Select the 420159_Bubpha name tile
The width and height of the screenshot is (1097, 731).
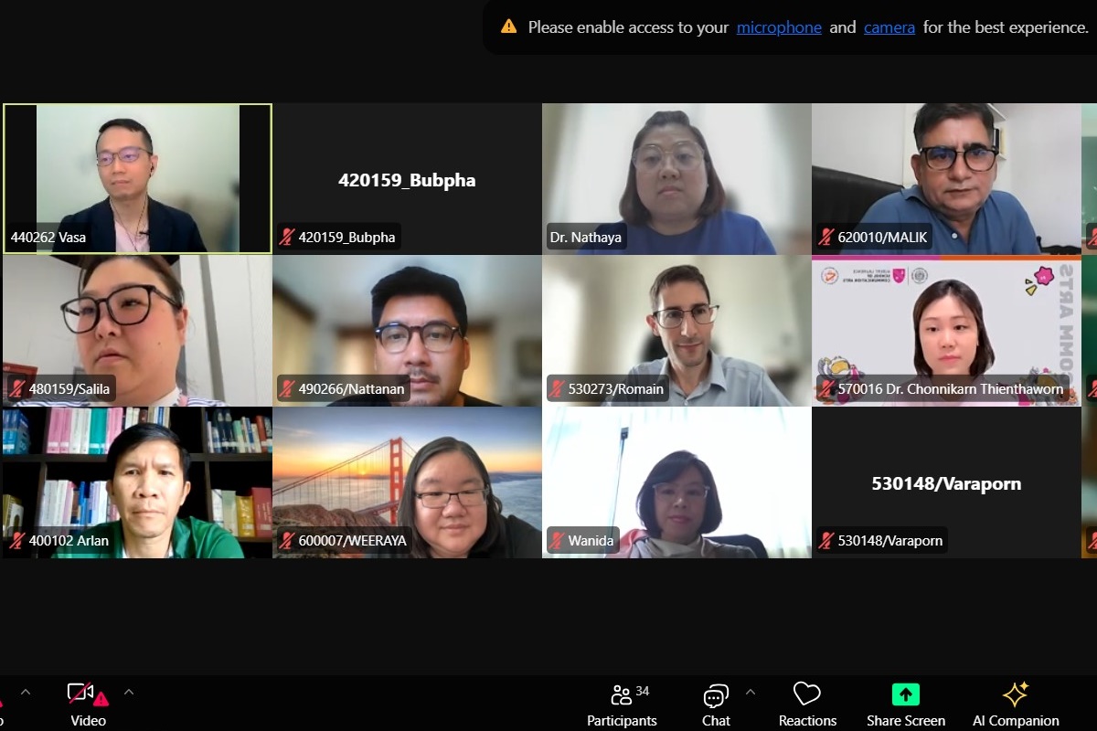(x=407, y=180)
